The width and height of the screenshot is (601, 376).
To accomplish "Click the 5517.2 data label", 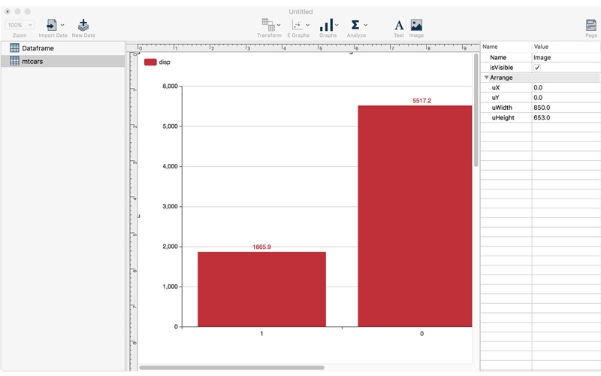I will tap(421, 101).
